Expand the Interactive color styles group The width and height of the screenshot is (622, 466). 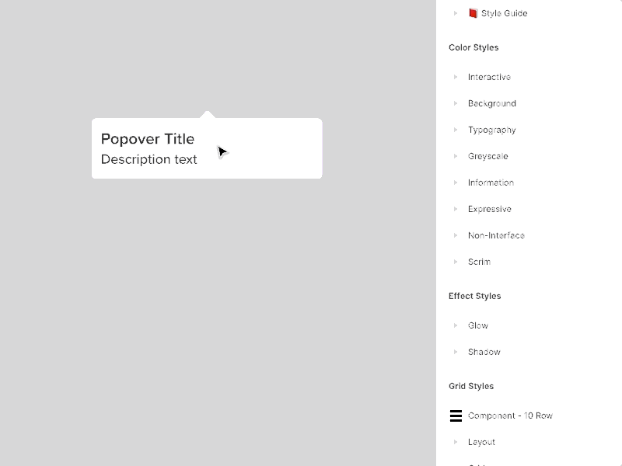[x=456, y=77]
